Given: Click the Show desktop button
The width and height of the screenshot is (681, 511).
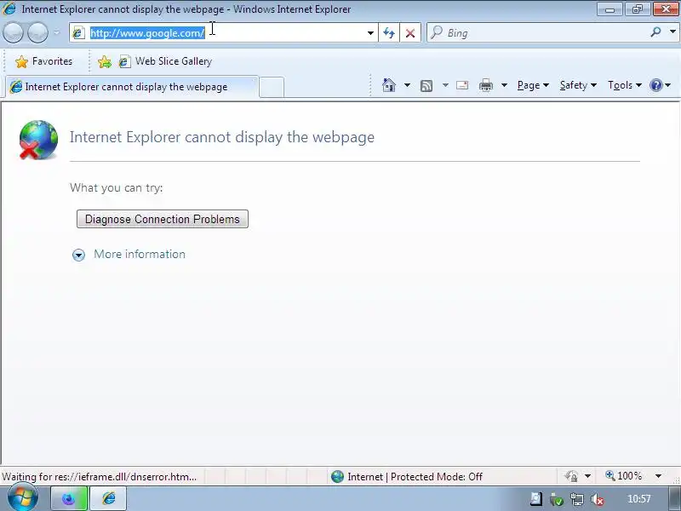Looking at the screenshot, I should [675, 498].
